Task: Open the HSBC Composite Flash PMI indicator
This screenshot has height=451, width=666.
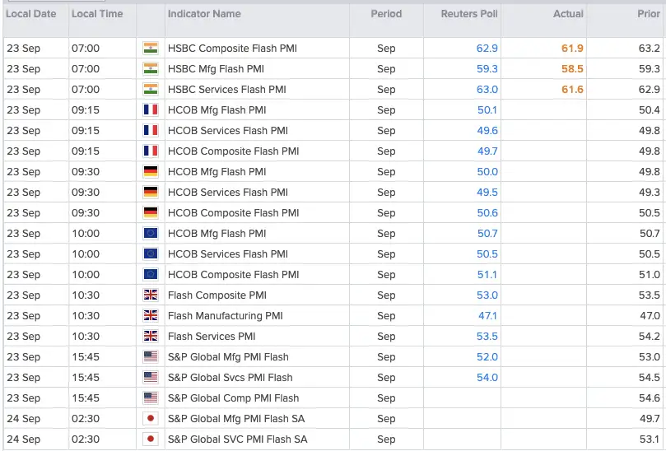Action: (232, 49)
